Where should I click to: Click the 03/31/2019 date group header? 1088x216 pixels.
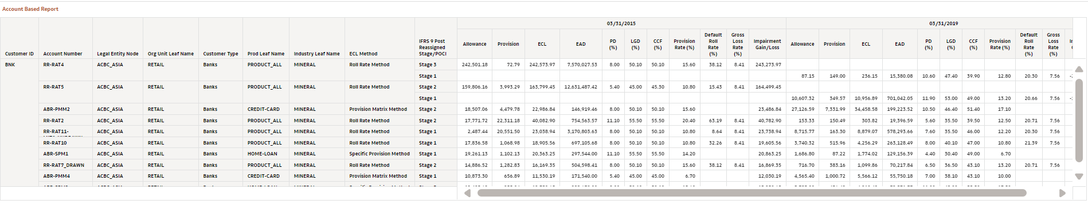pyautogui.click(x=944, y=23)
